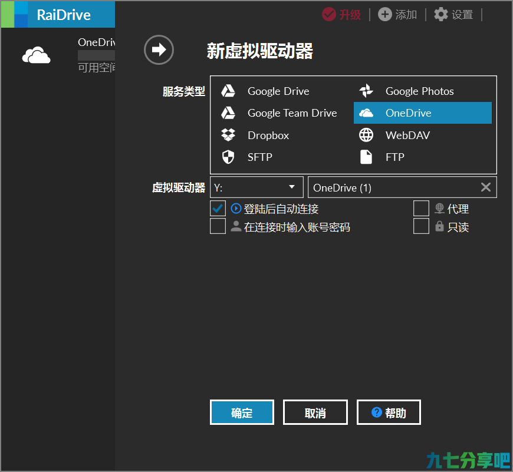Click the 添加 add button
The height and width of the screenshot is (472, 513).
[397, 14]
